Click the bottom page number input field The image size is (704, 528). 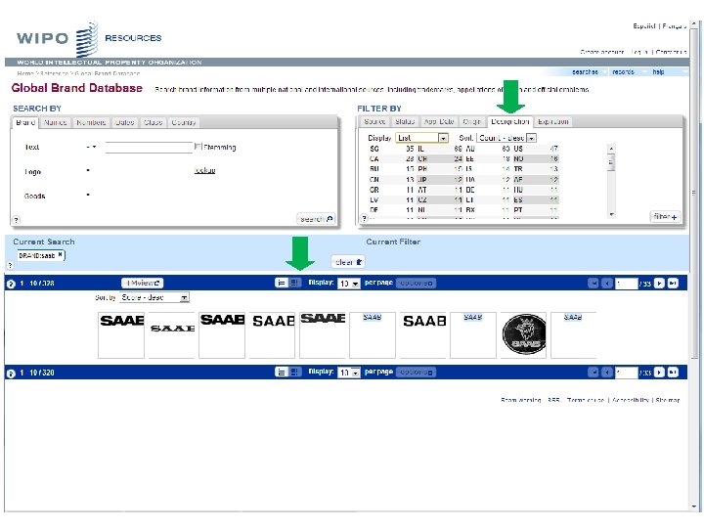627,373
